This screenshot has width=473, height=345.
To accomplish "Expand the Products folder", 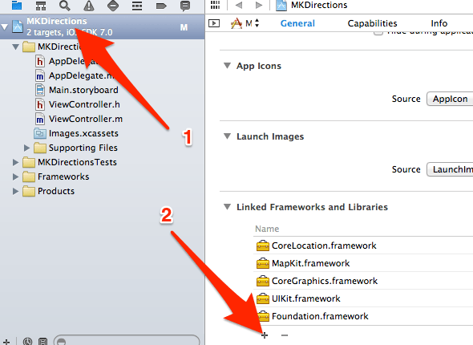I will tap(15, 191).
